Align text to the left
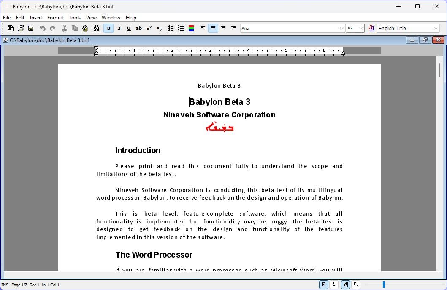The width and height of the screenshot is (447, 290). point(203,28)
